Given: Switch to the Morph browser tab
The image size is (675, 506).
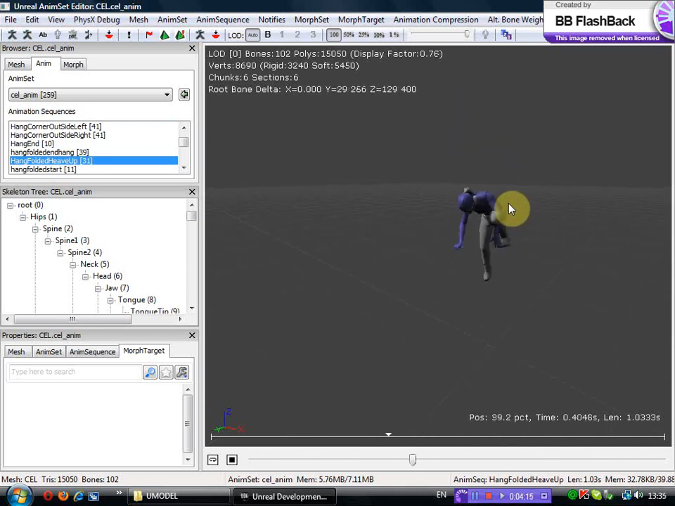Looking at the screenshot, I should point(73,65).
